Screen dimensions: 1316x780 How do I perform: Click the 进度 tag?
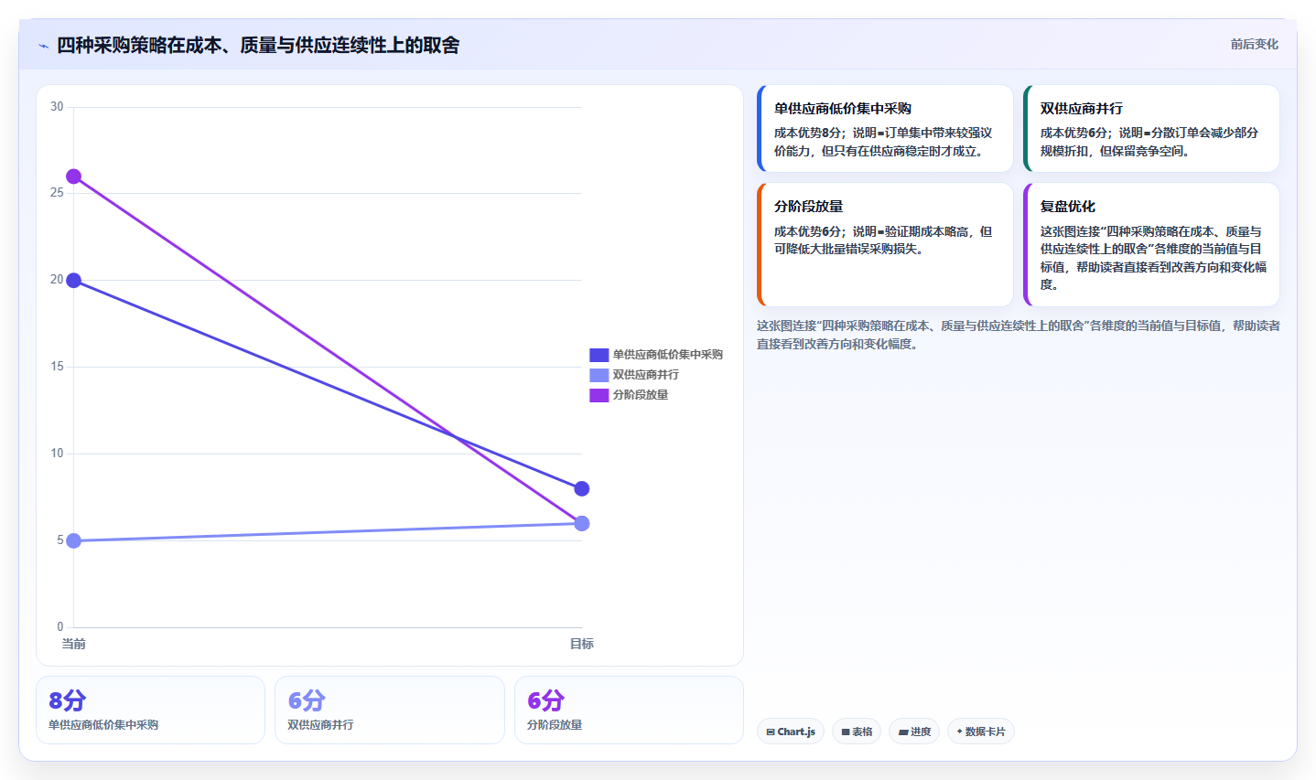(x=914, y=732)
